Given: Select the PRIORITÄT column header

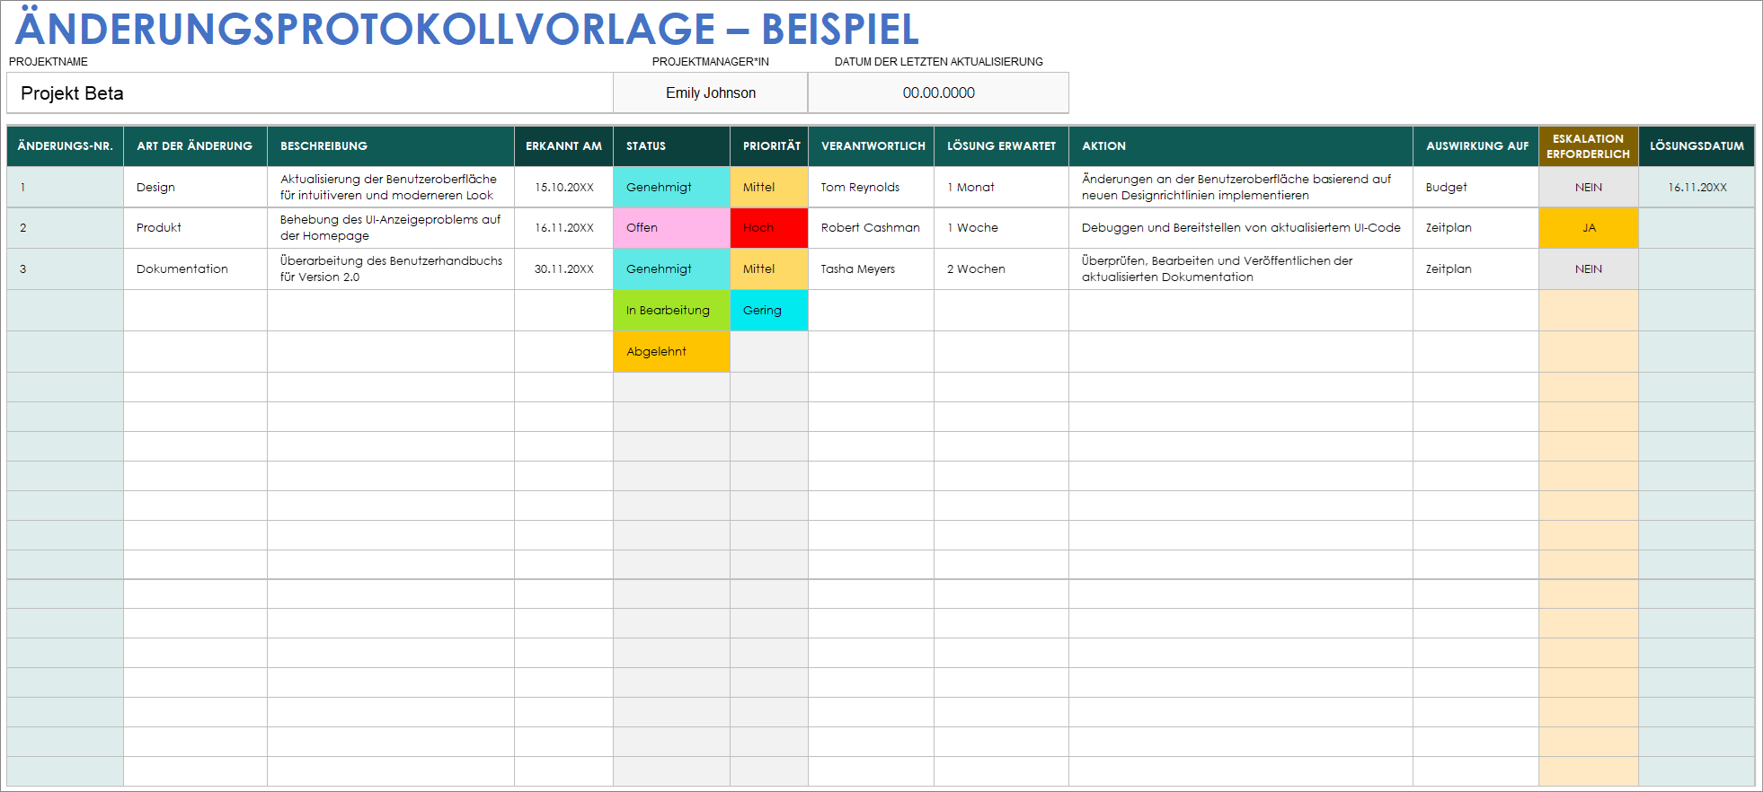Looking at the screenshot, I should [769, 146].
